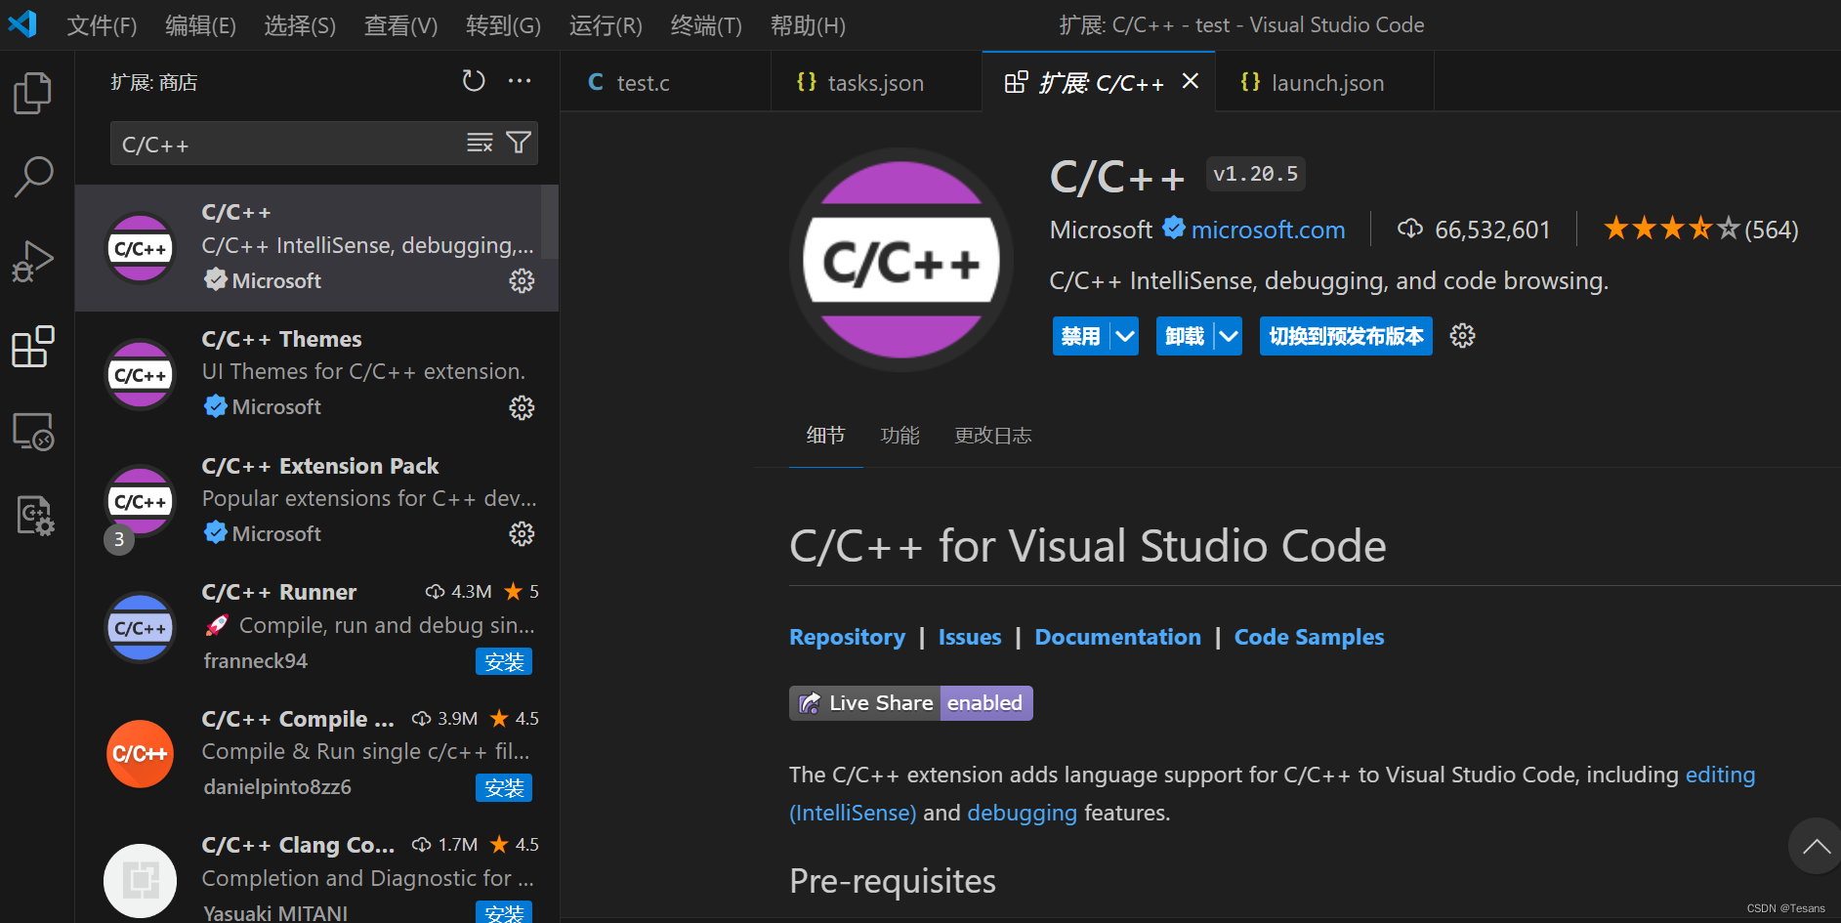1841x923 pixels.
Task: Refresh the extensions marketplace list
Action: pos(474,81)
